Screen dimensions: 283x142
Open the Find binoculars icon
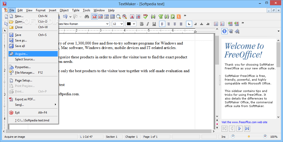click(x=87, y=17)
